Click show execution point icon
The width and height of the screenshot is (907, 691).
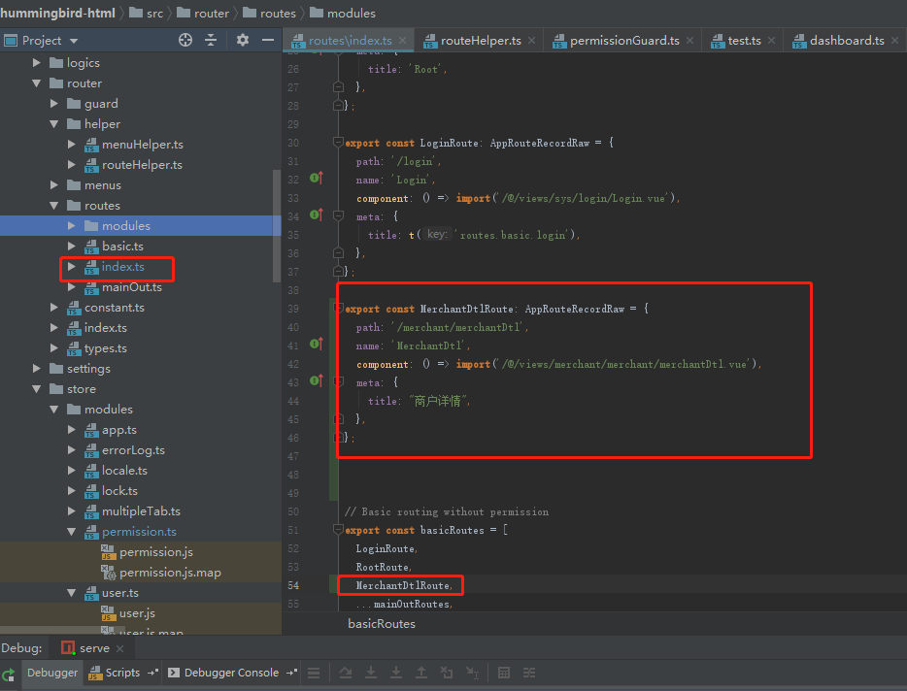(314, 673)
